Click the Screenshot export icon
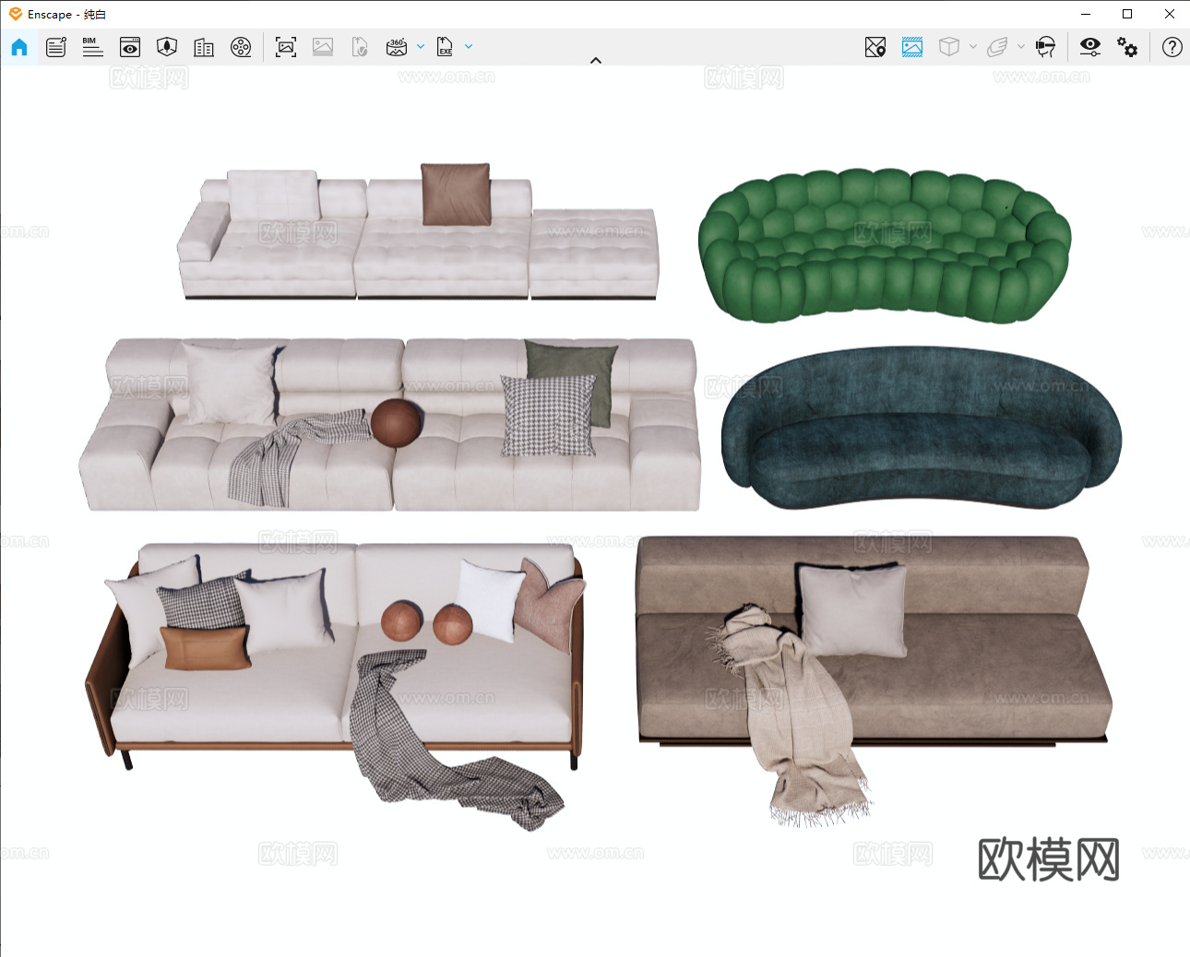 pos(286,47)
